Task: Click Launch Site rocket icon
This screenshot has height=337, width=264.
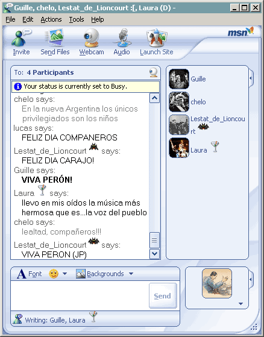Action: (x=157, y=38)
